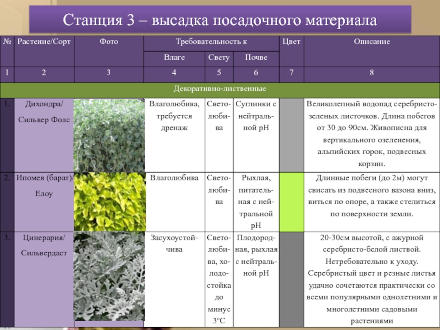Select the lime green Ipomoea color swatch
This screenshot has width=440, height=330.
tap(290, 201)
